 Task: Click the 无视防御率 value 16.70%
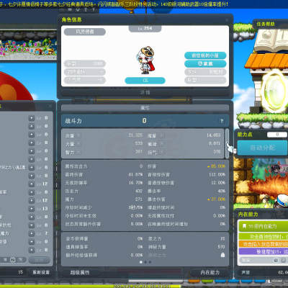coord(135,183)
